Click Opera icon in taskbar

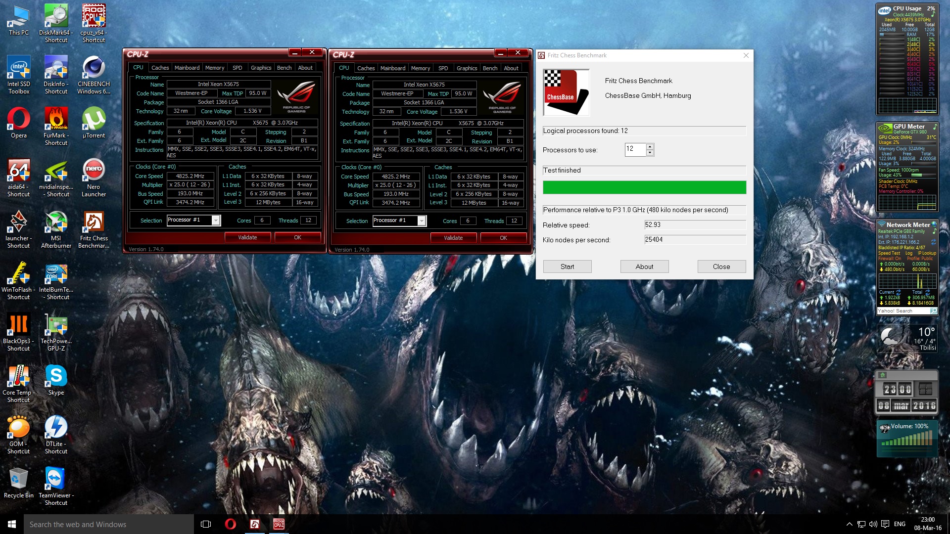(x=231, y=524)
